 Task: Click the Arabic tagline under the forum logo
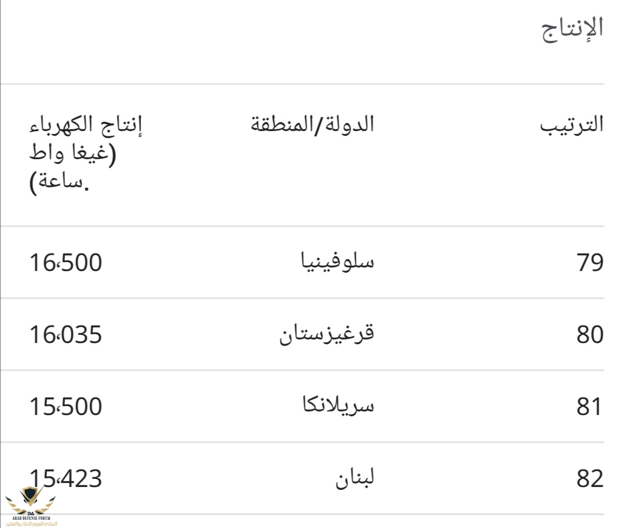pyautogui.click(x=31, y=523)
